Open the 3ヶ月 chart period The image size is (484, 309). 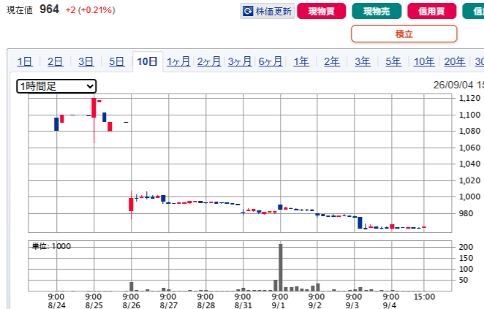coord(240,61)
